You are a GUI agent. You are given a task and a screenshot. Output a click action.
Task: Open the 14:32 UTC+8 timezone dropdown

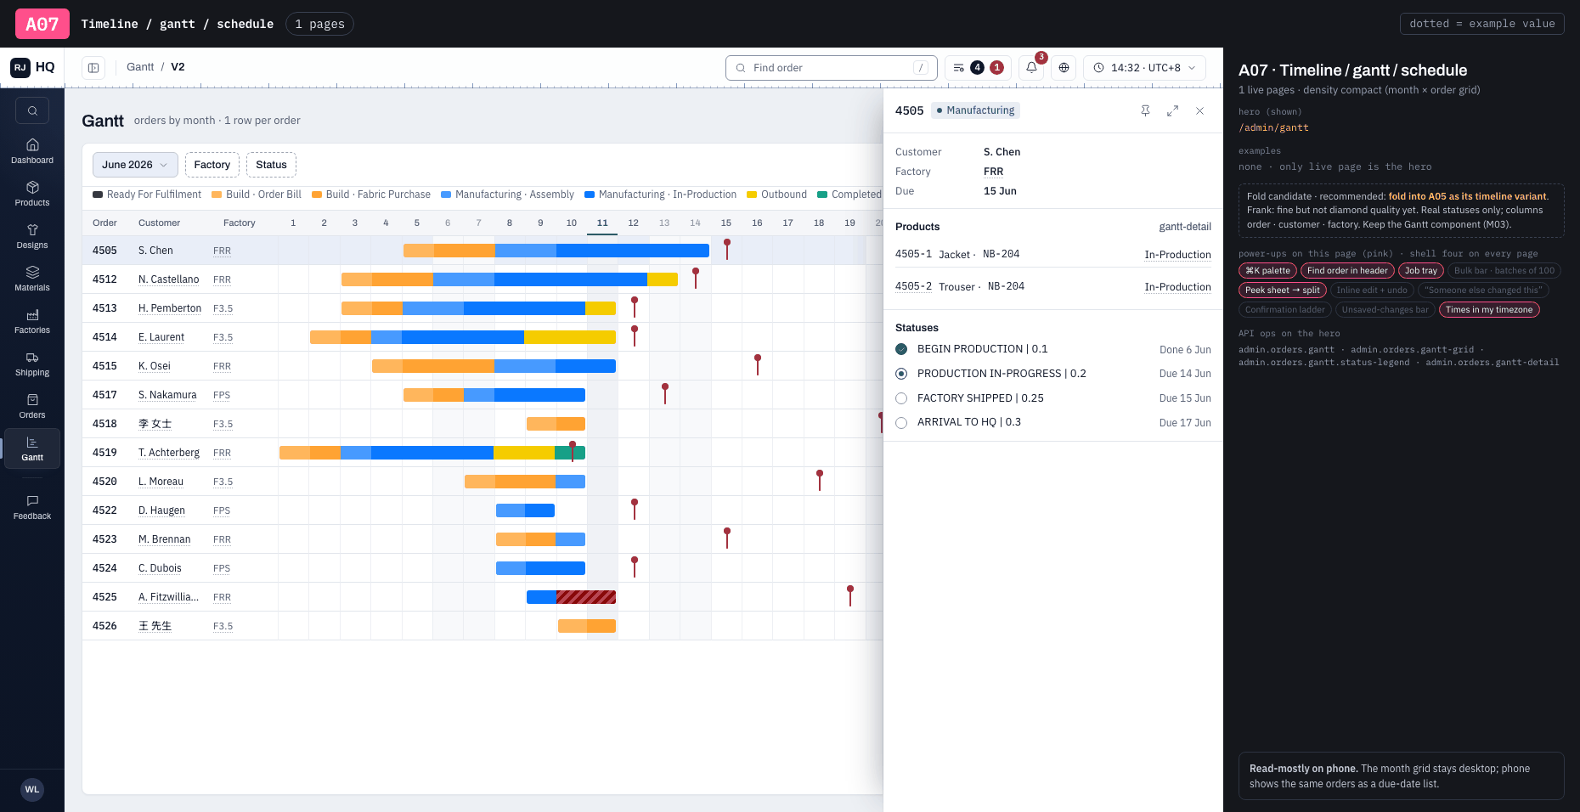1144,68
